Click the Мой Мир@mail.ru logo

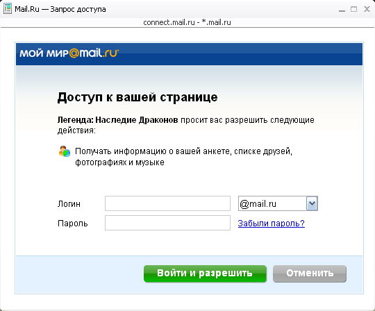69,53
